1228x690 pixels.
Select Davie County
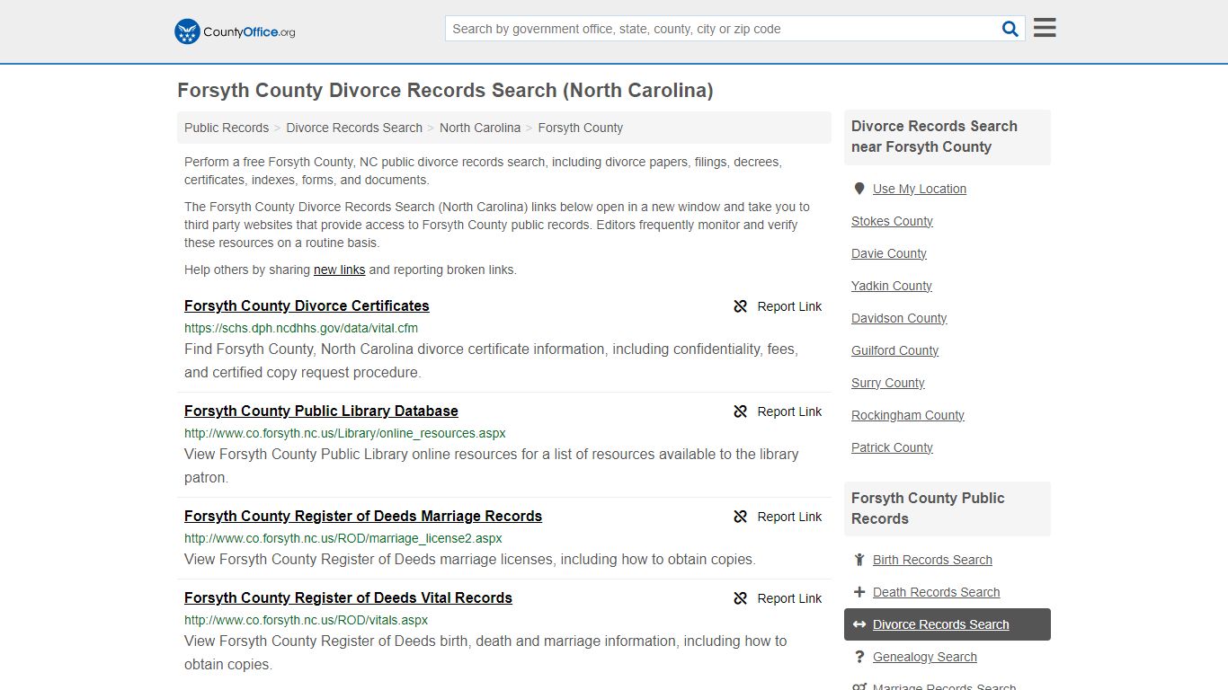pyautogui.click(x=889, y=253)
